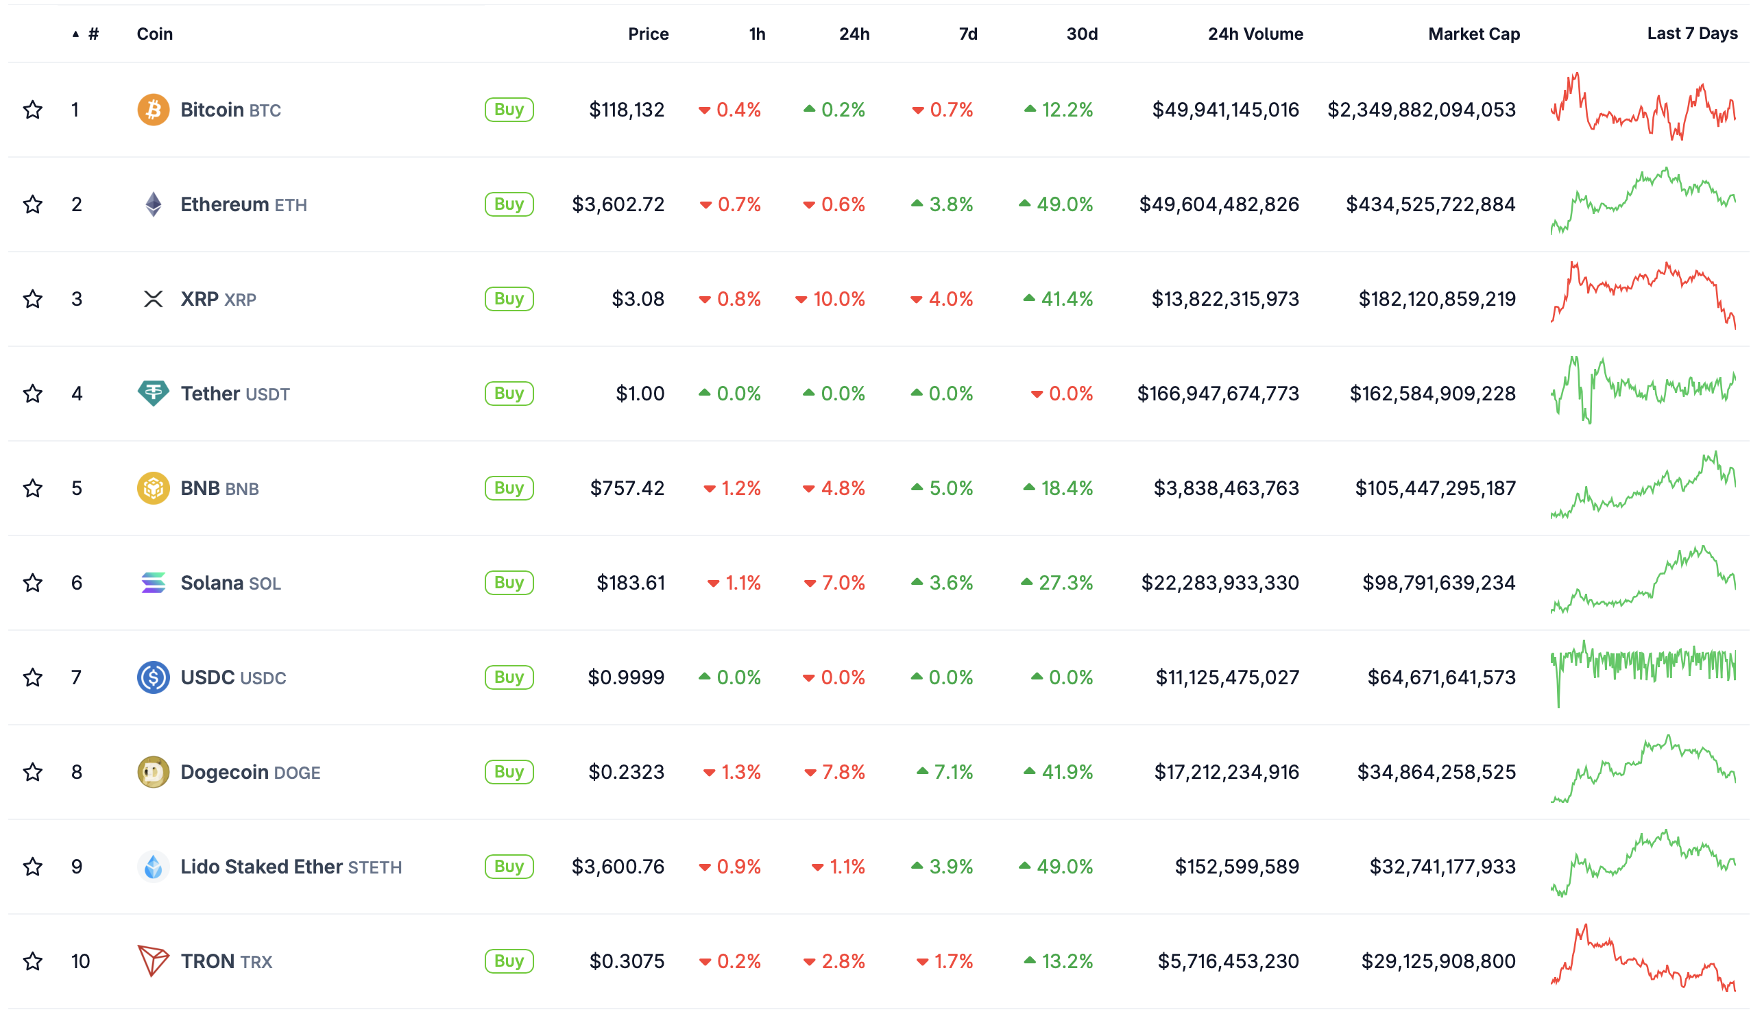Open the Ethereum ETH coin page
This screenshot has height=1012, width=1751.
(x=244, y=204)
